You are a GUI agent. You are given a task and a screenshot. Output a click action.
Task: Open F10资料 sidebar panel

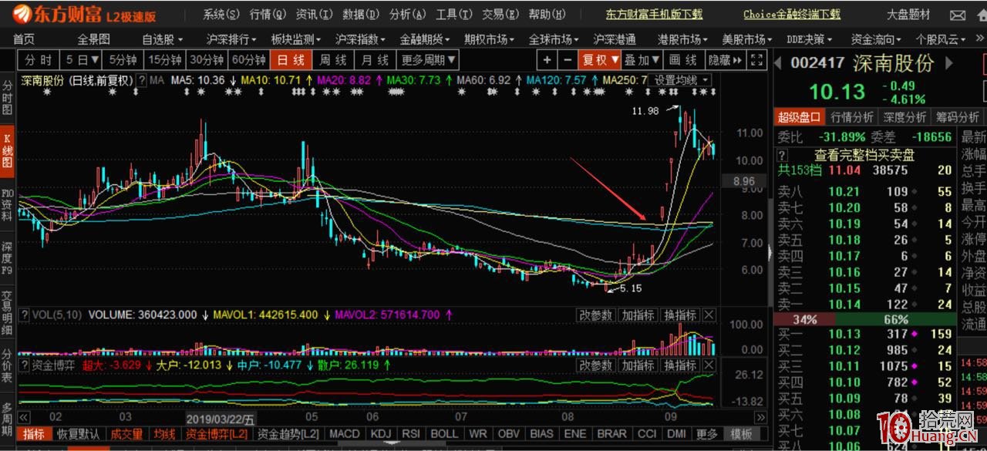(x=8, y=204)
